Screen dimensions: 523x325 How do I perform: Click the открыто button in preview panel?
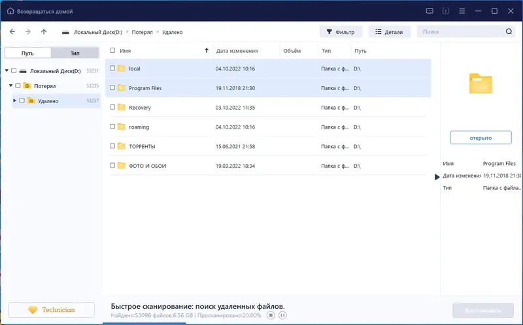point(481,138)
